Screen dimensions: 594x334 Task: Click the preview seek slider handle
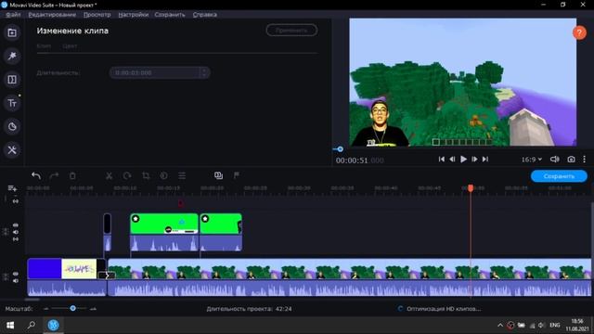coord(341,149)
